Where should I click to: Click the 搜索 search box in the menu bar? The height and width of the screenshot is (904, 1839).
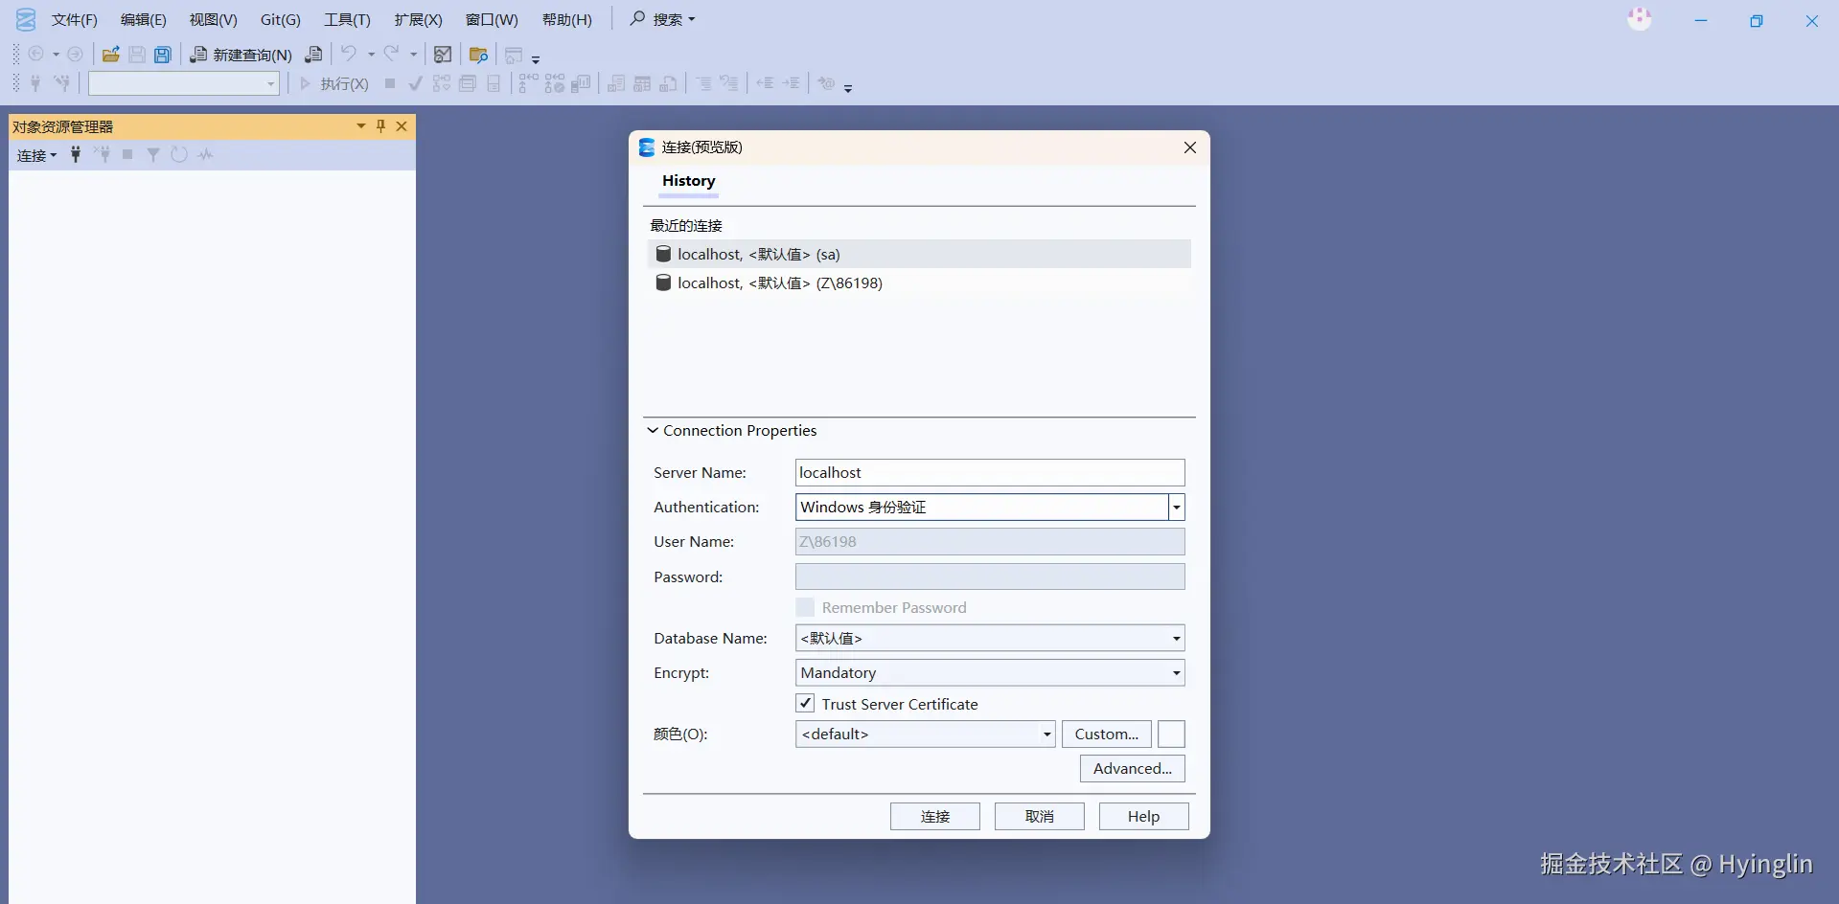662,19
